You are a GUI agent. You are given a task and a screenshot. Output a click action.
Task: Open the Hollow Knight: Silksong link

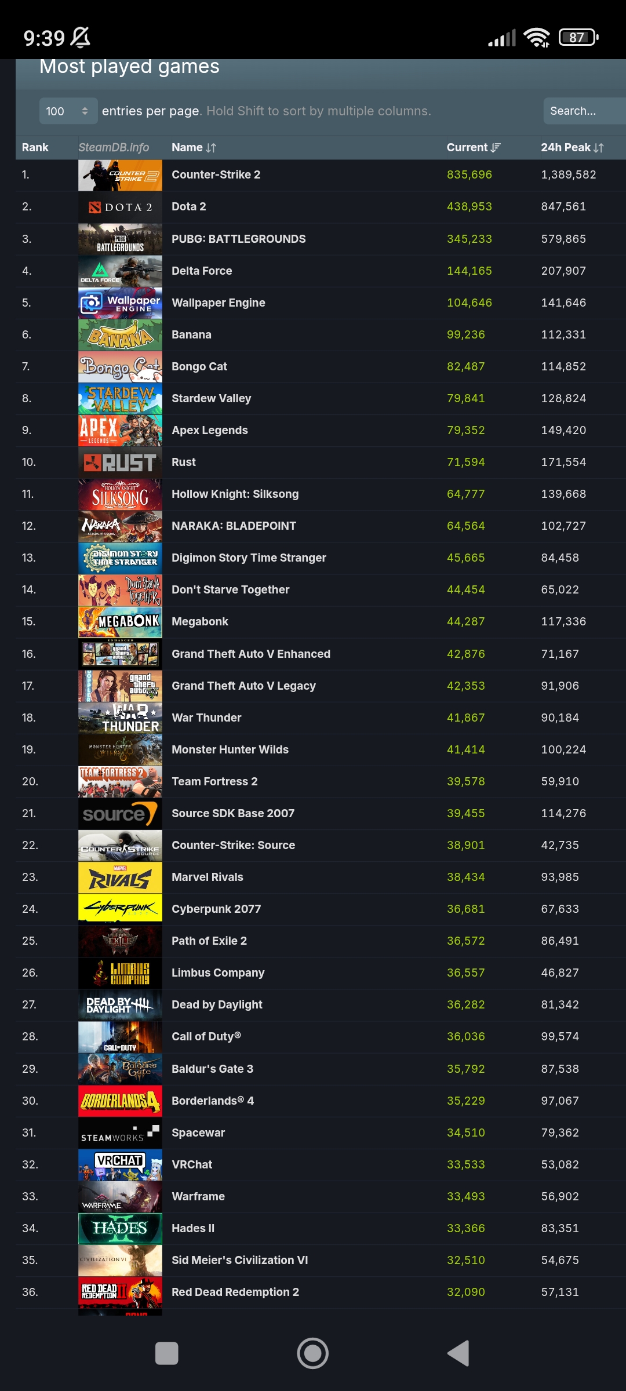point(235,494)
